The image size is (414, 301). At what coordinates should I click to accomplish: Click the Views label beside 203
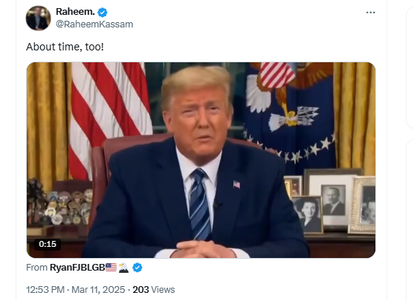coord(163,290)
